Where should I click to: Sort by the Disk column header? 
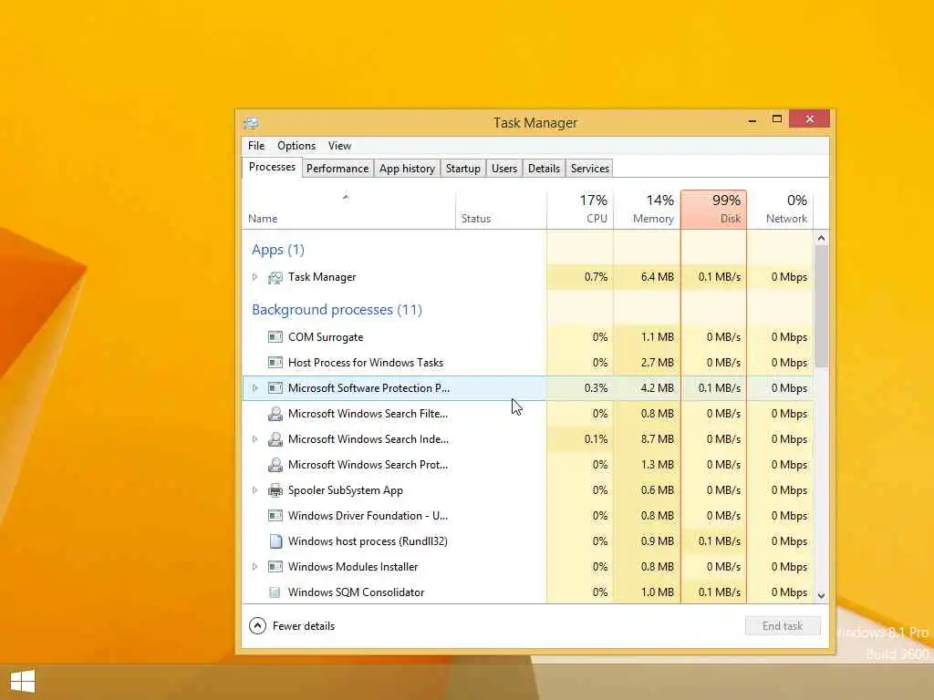[713, 210]
